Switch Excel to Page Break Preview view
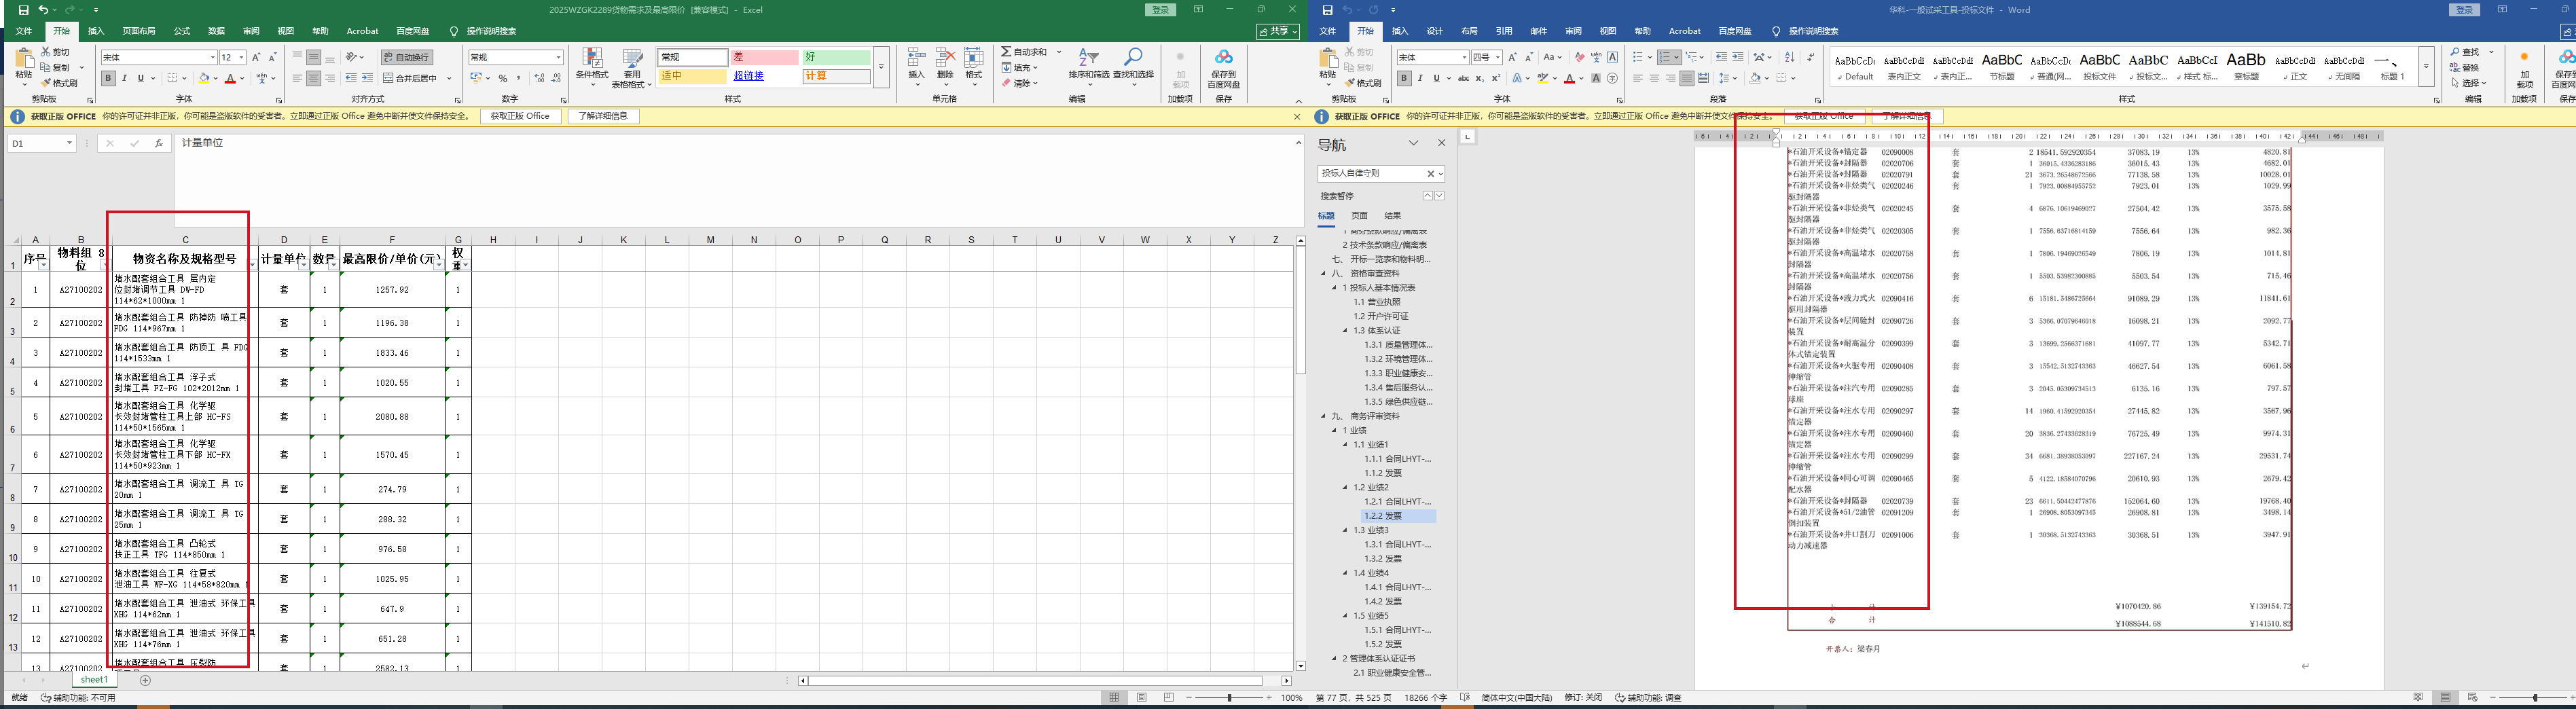Viewport: 2576px width, 709px height. pos(1168,698)
